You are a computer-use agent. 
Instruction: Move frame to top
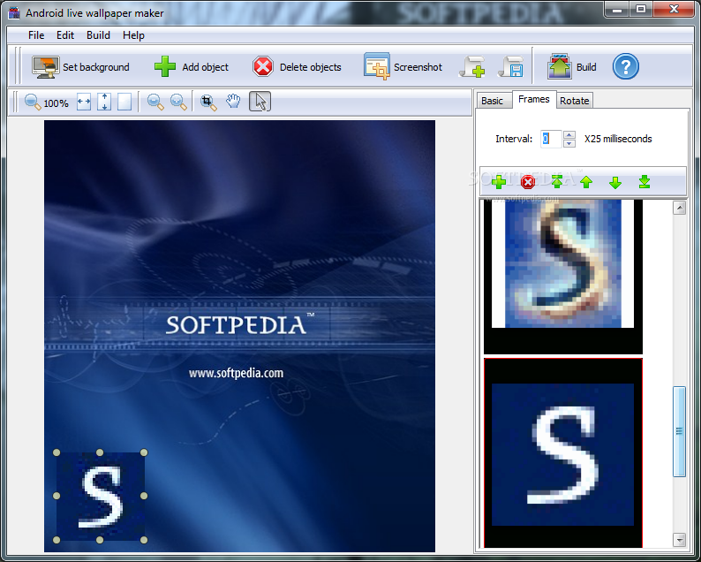(556, 182)
